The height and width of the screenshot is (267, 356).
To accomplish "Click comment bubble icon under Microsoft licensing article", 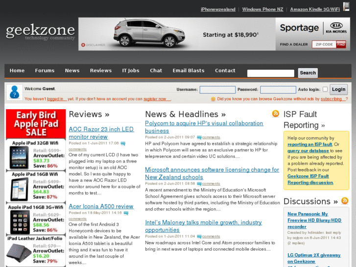I will pyautogui.click(x=199, y=184).
